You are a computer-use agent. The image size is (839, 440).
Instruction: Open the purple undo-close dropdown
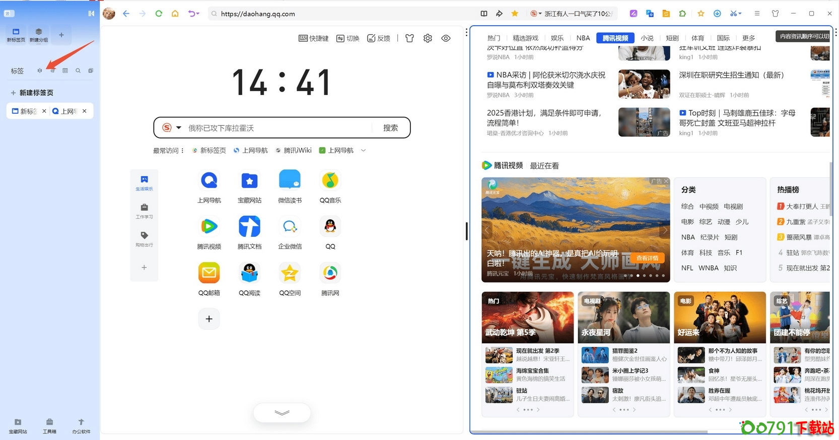click(x=194, y=14)
